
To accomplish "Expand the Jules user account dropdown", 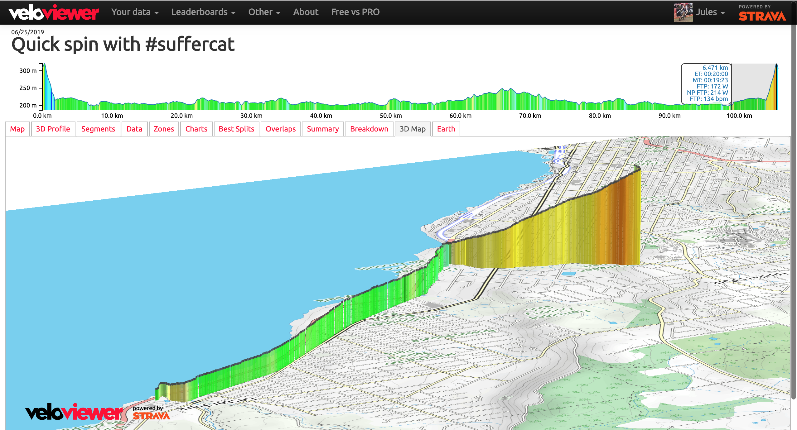I will 710,12.
